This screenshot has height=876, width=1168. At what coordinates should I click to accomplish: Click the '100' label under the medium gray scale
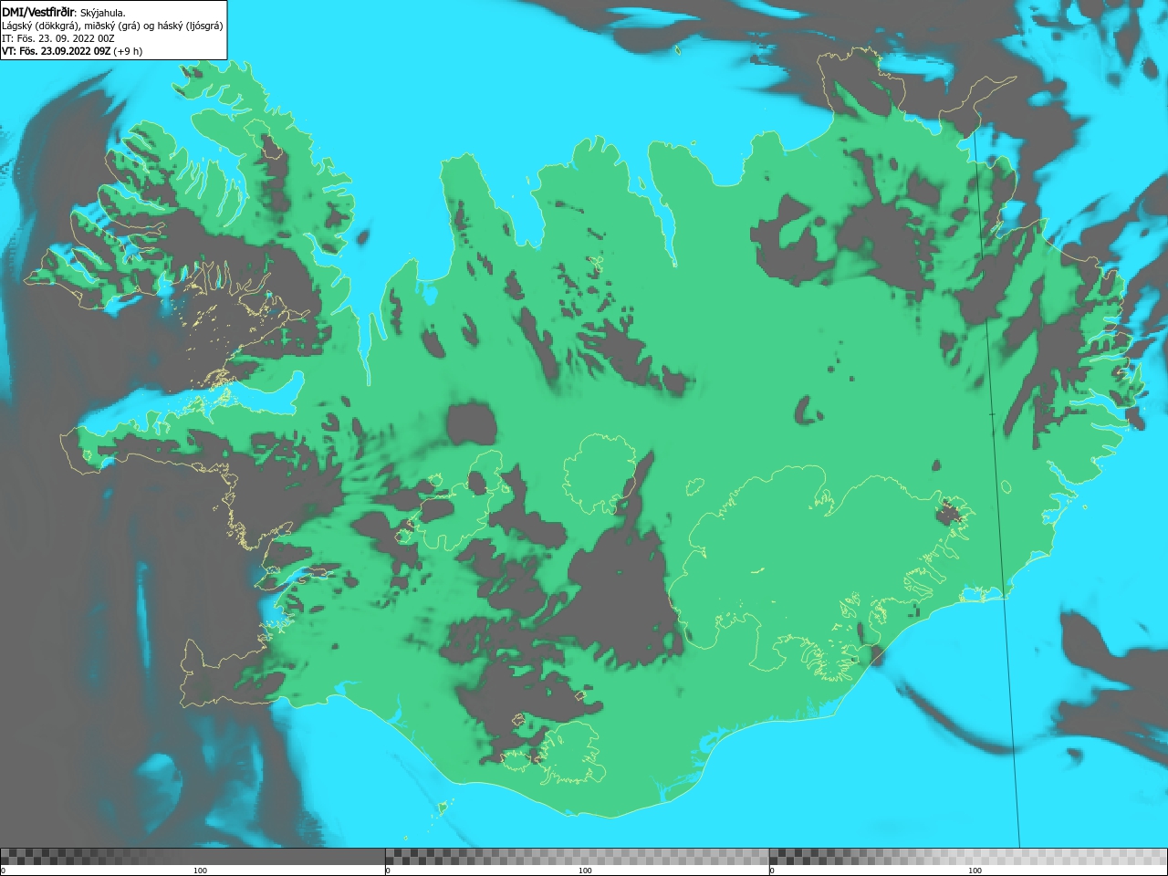pos(585,871)
